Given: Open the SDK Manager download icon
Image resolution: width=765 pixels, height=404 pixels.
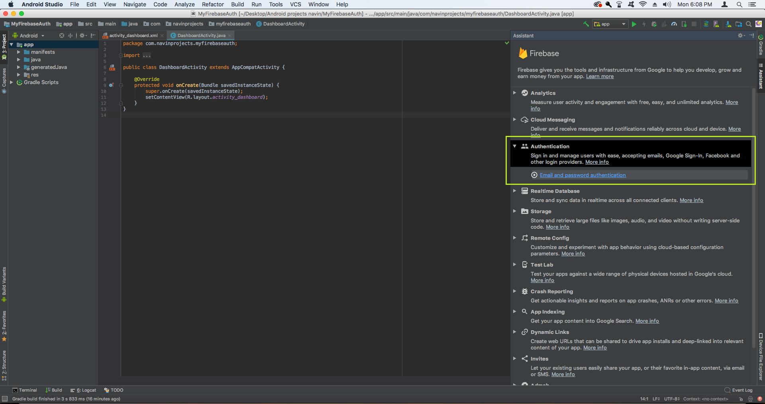Looking at the screenshot, I should pos(729,24).
